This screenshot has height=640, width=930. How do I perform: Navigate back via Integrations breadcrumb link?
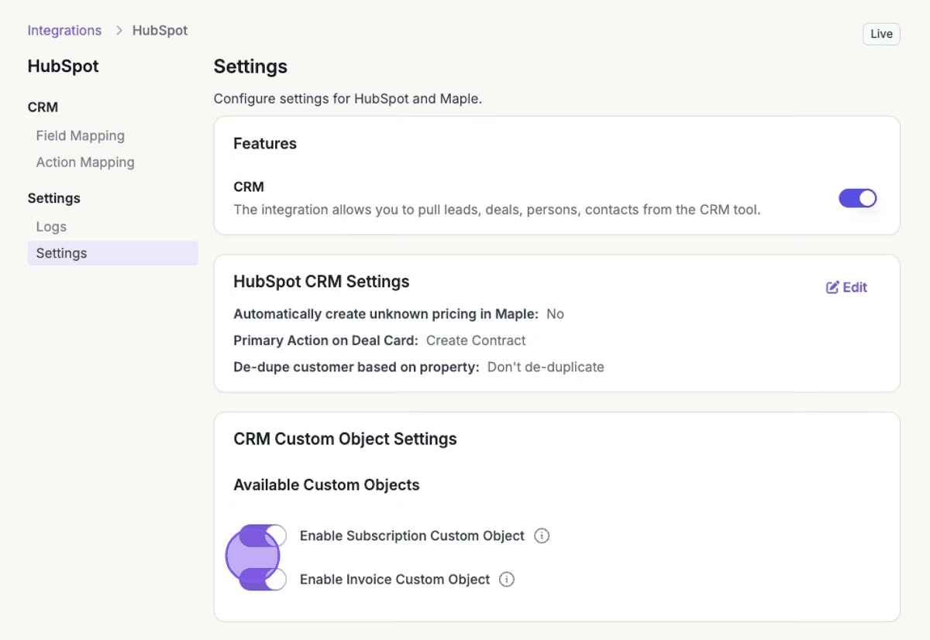click(64, 31)
